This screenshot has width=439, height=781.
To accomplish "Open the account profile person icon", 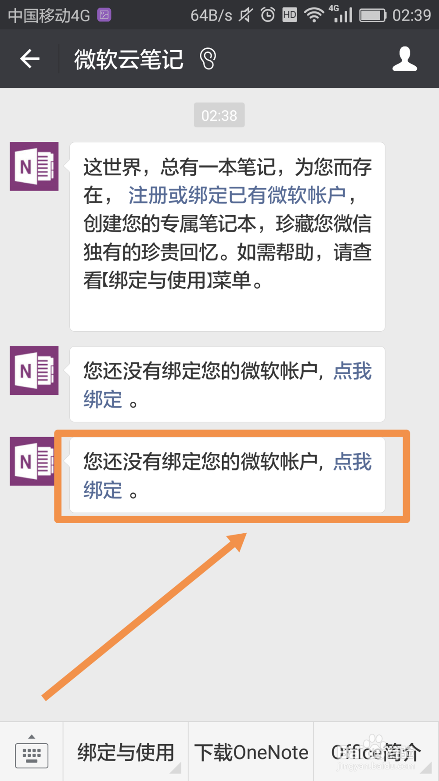I will [404, 59].
